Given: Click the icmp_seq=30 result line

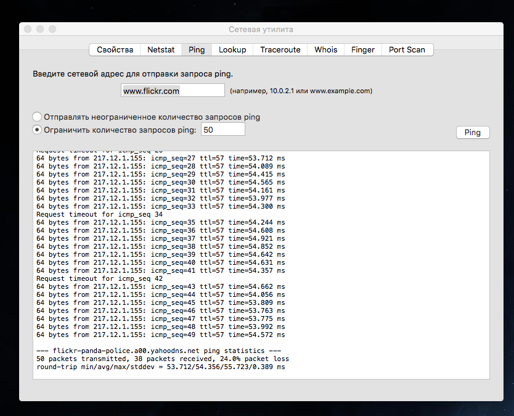Looking at the screenshot, I should (161, 183).
